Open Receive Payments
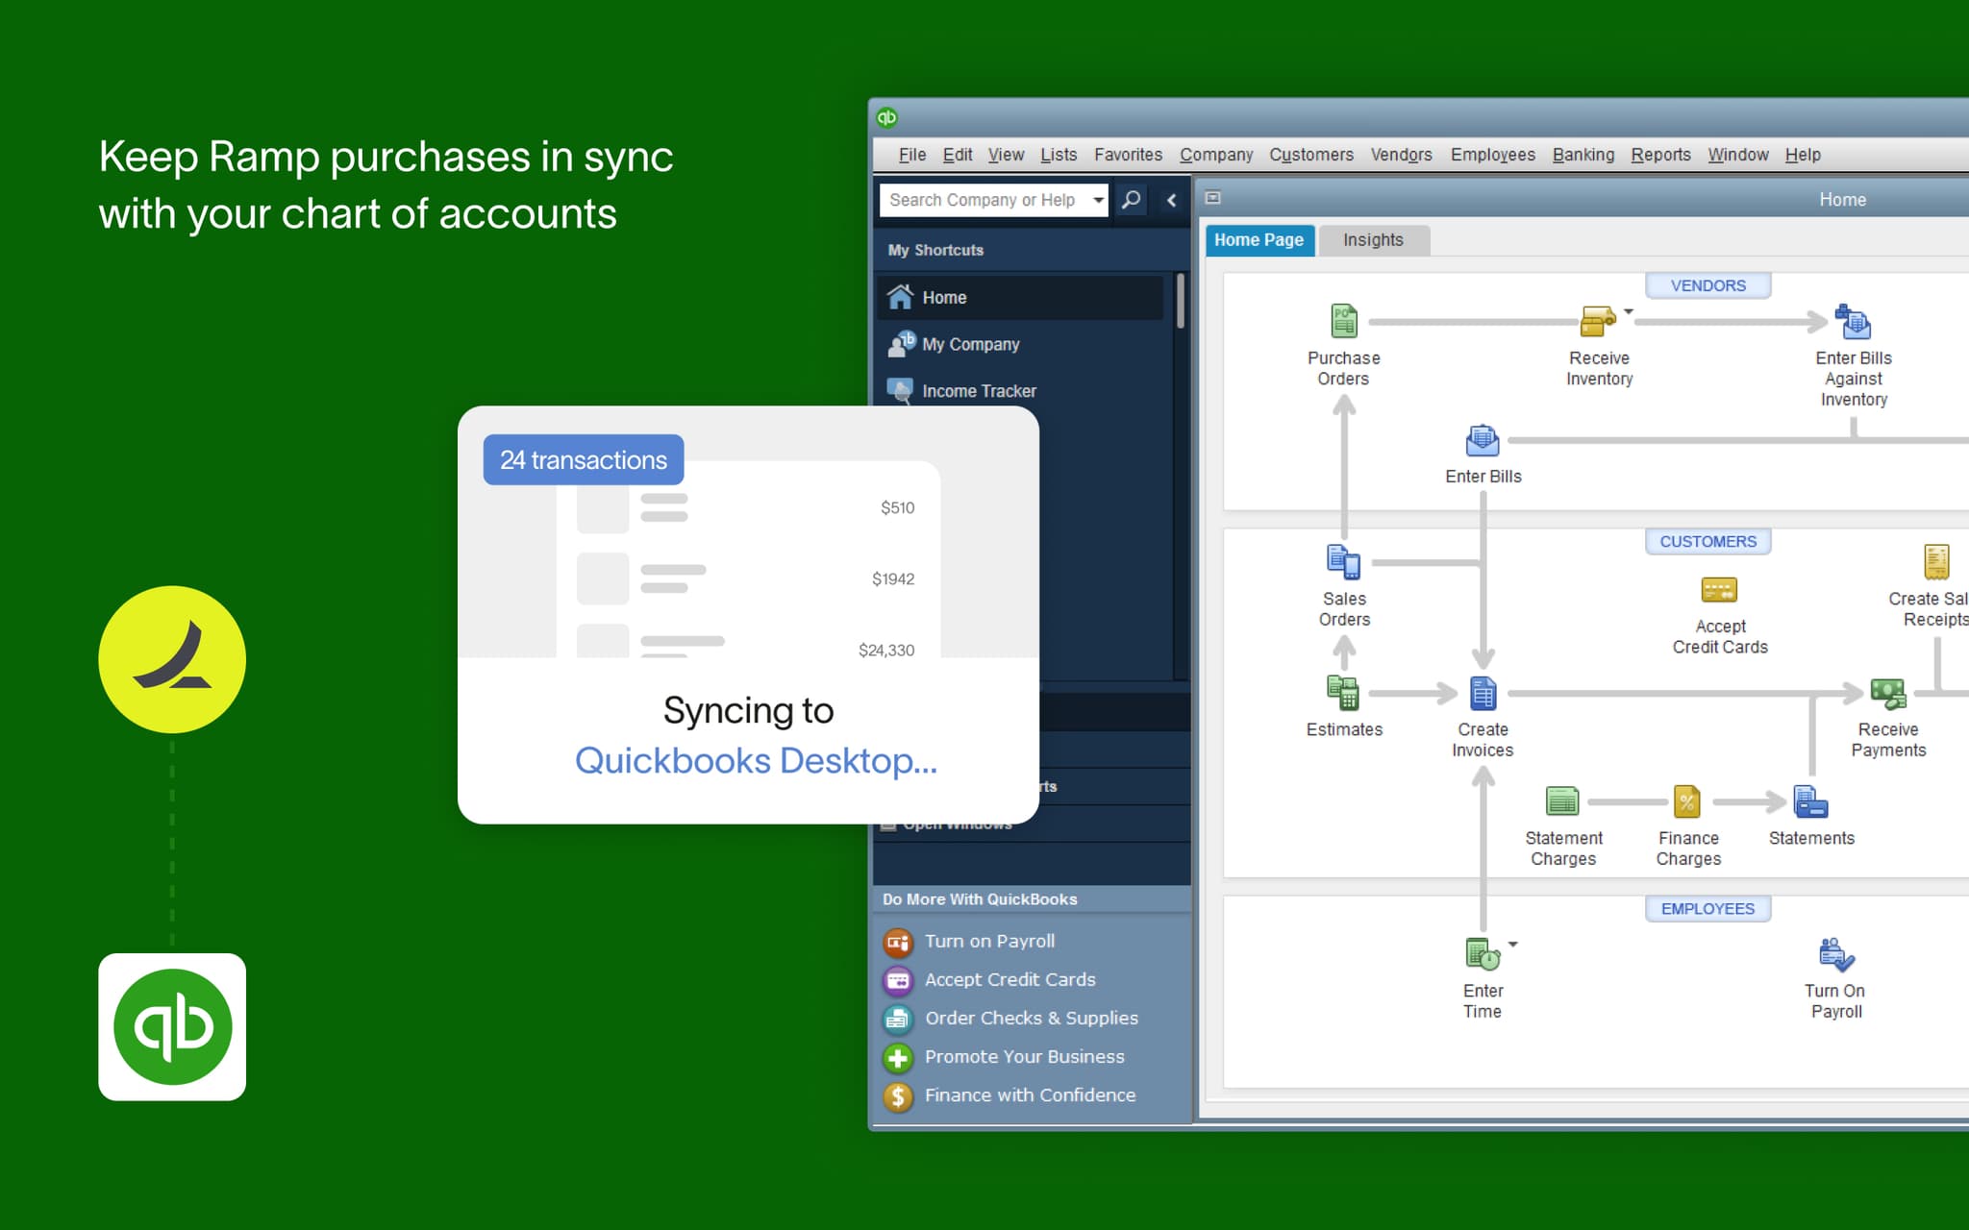The width and height of the screenshot is (1969, 1230). (1887, 694)
